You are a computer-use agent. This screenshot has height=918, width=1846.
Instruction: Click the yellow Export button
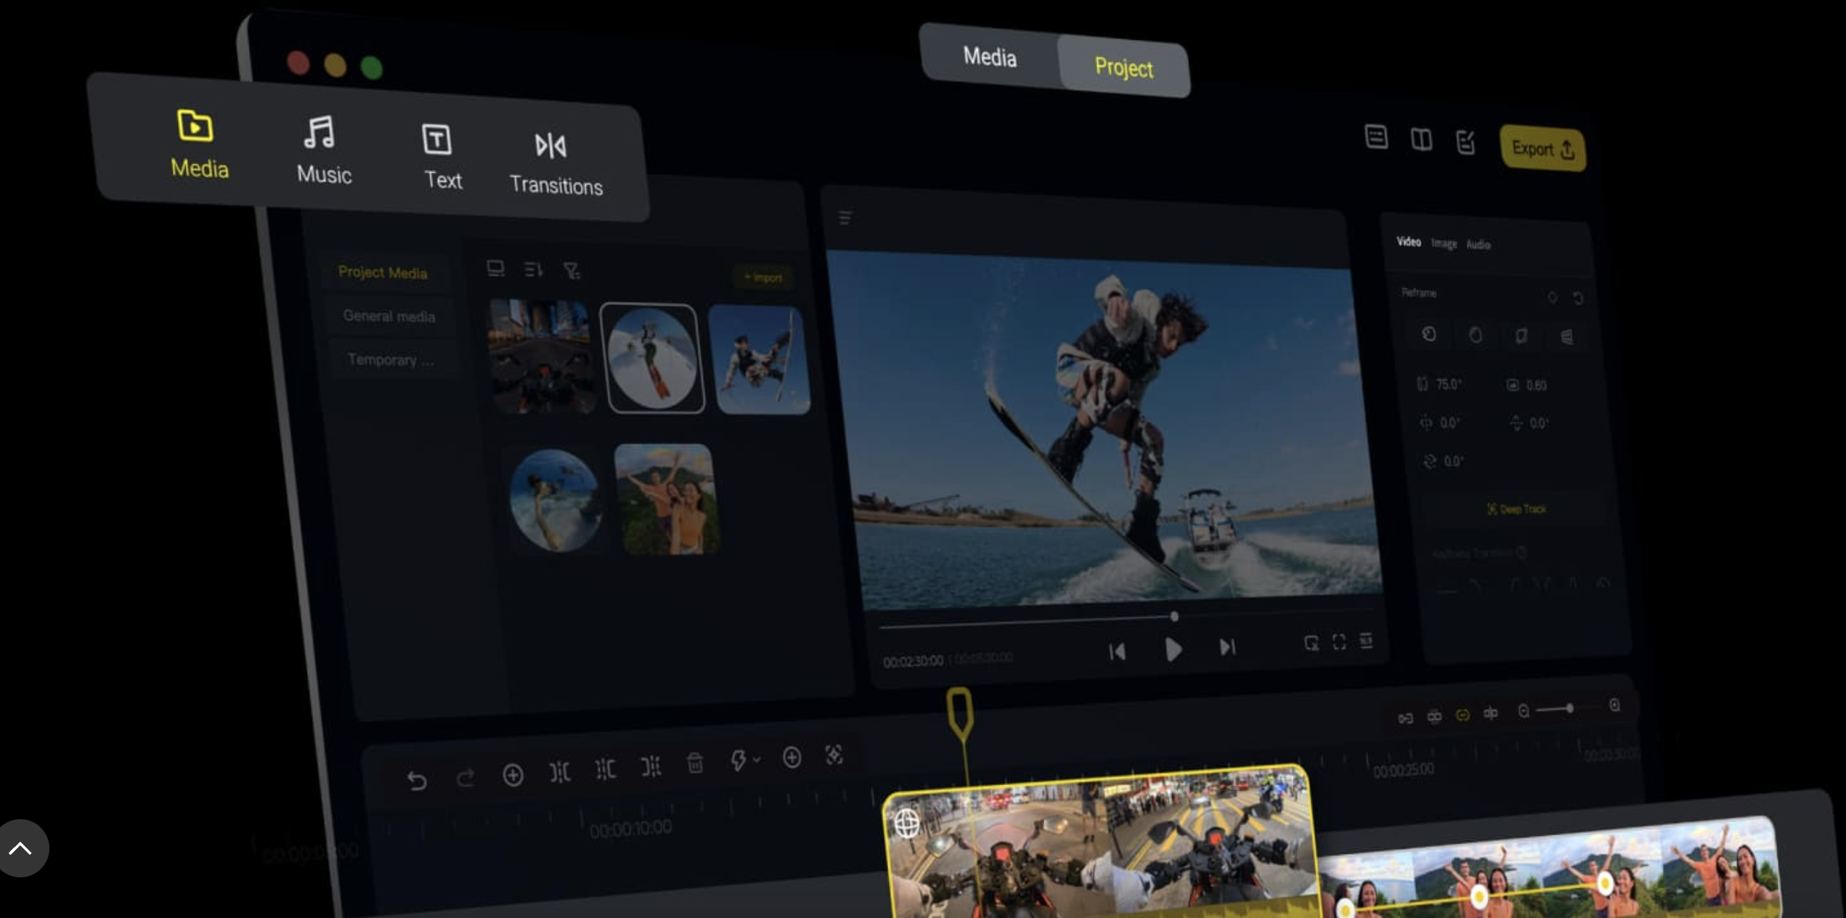[x=1542, y=149]
